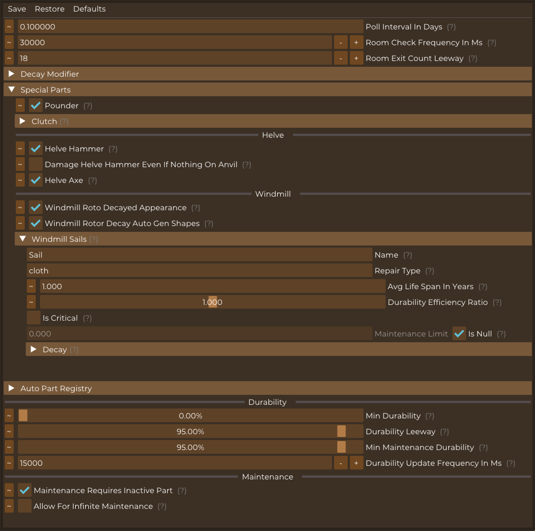The width and height of the screenshot is (535, 531).
Task: Click tilde reset for Maintenance Requires Inactive Part
Action: click(9, 490)
